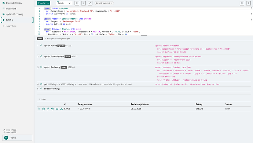The width and height of the screenshot is (253, 143).
Task: Remove the R-2026-1063.pdf attachment chip
Action: (111, 3)
